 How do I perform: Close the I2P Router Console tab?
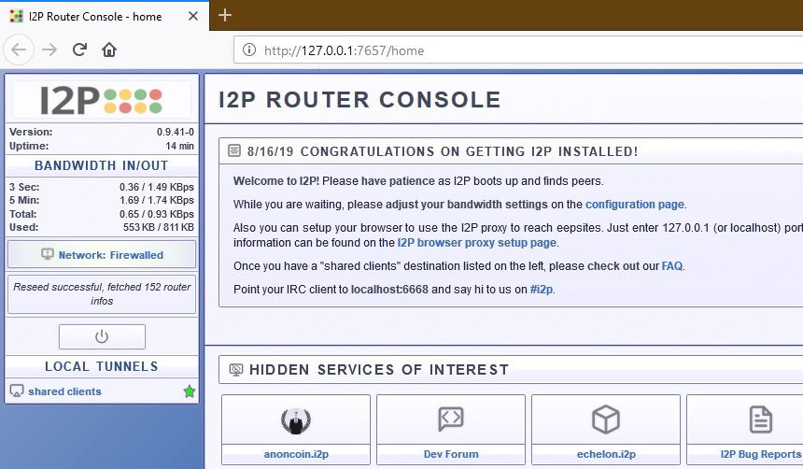click(193, 17)
